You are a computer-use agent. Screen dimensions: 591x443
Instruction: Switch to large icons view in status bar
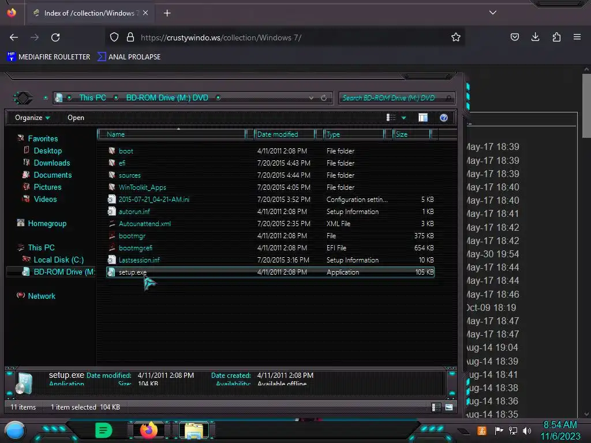tap(449, 407)
